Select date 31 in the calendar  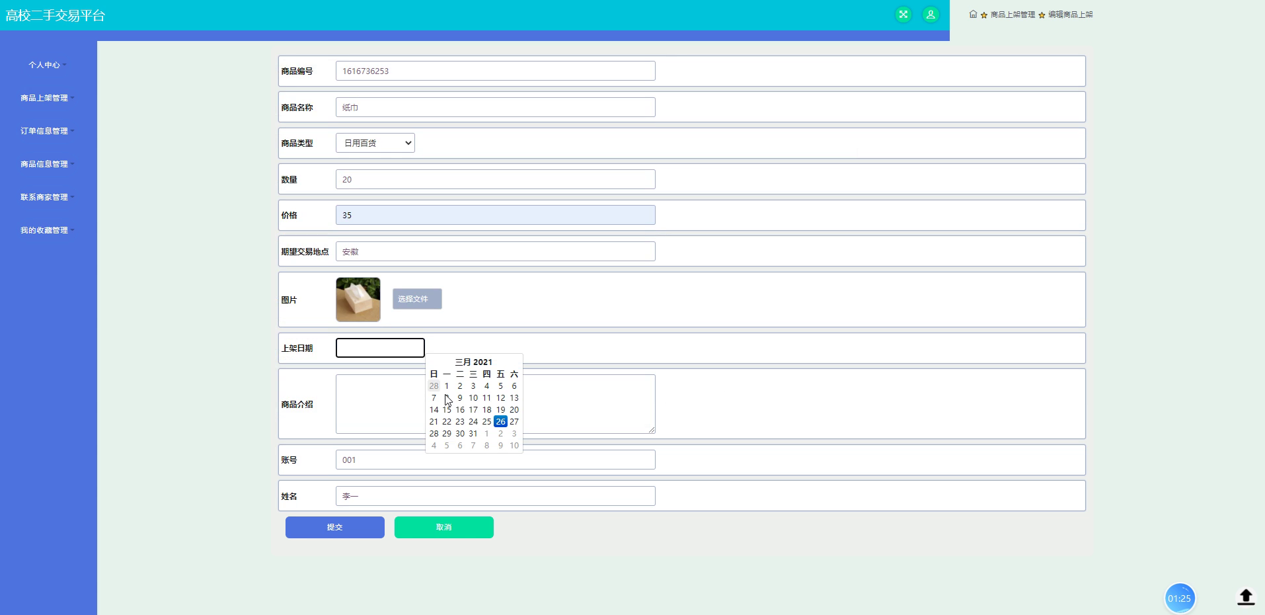pos(473,433)
